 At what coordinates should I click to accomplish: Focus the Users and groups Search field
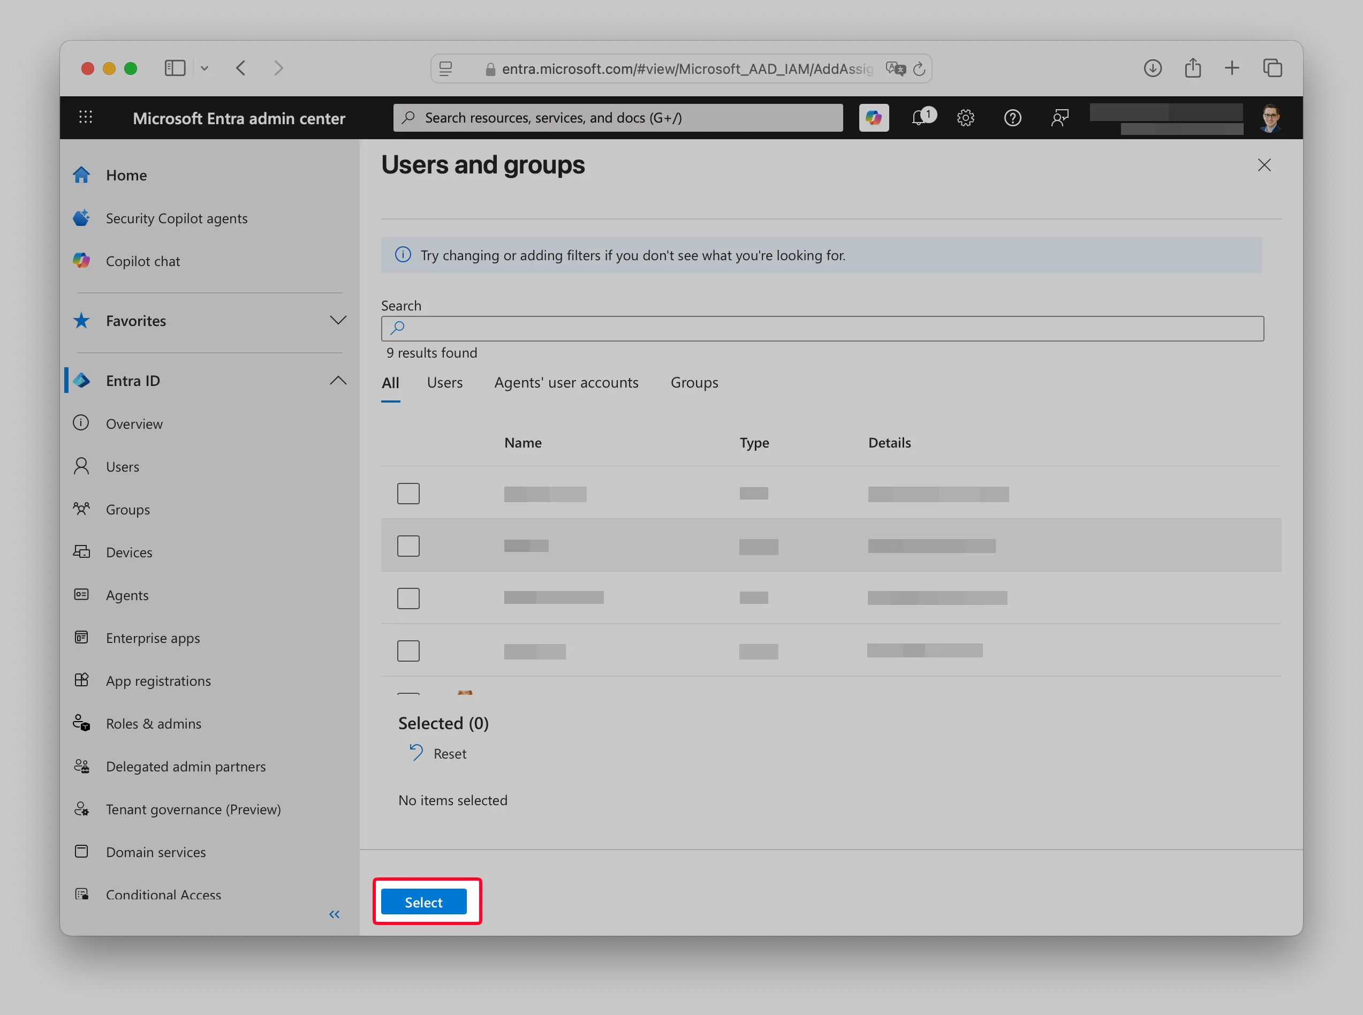pos(822,329)
